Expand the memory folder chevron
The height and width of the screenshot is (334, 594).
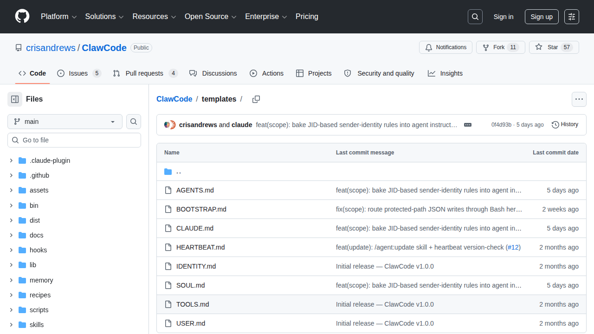click(11, 280)
